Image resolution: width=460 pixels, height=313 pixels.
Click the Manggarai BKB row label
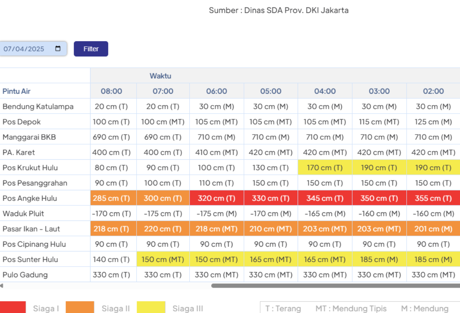(29, 137)
